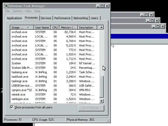Image resolution: width=168 pixels, height=126 pixels.
Task: Sort by Memory column header
Action: tap(68, 28)
